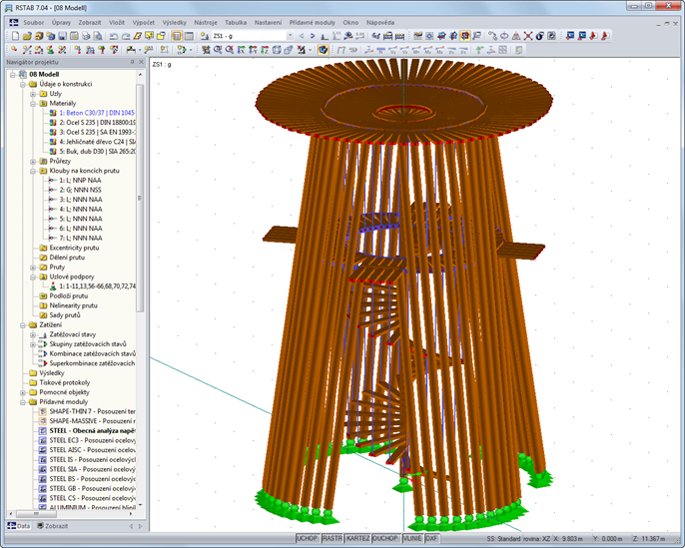
Task: Toggle KARTEZ mode in status bar
Action: 358,538
